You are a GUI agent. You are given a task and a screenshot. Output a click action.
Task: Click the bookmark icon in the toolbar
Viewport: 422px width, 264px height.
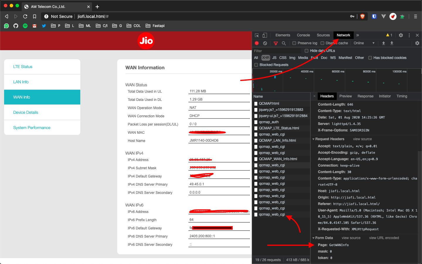(x=35, y=16)
